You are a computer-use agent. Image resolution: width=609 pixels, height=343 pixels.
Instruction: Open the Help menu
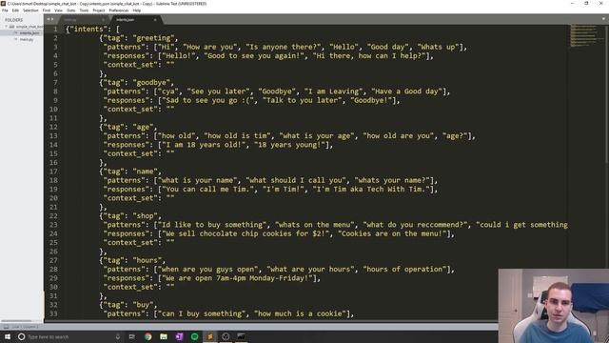point(137,10)
